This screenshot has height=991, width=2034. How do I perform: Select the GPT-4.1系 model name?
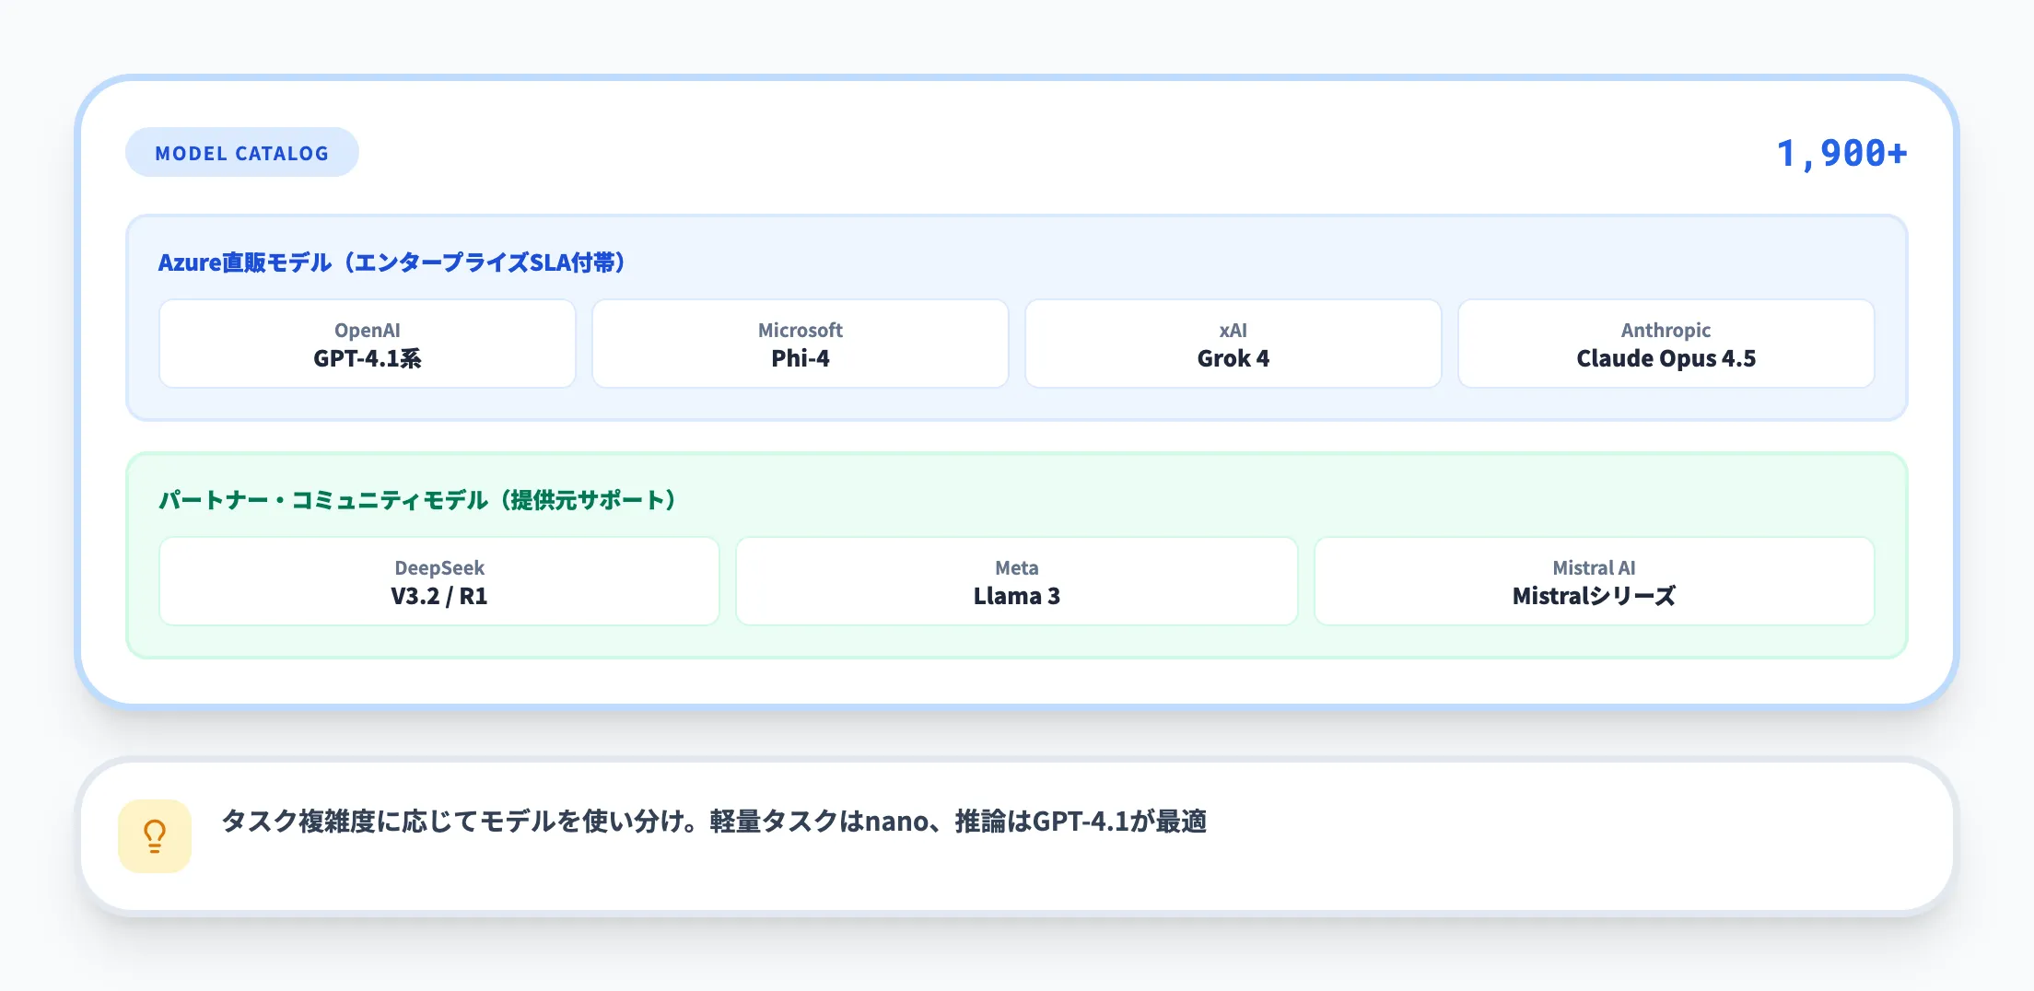click(367, 358)
